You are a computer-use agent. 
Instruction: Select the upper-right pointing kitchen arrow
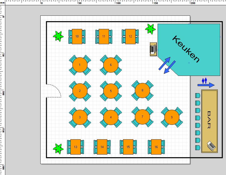pos(164,64)
